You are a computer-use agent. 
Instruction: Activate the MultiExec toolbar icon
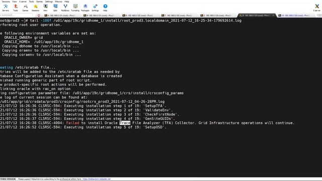[65, 8]
